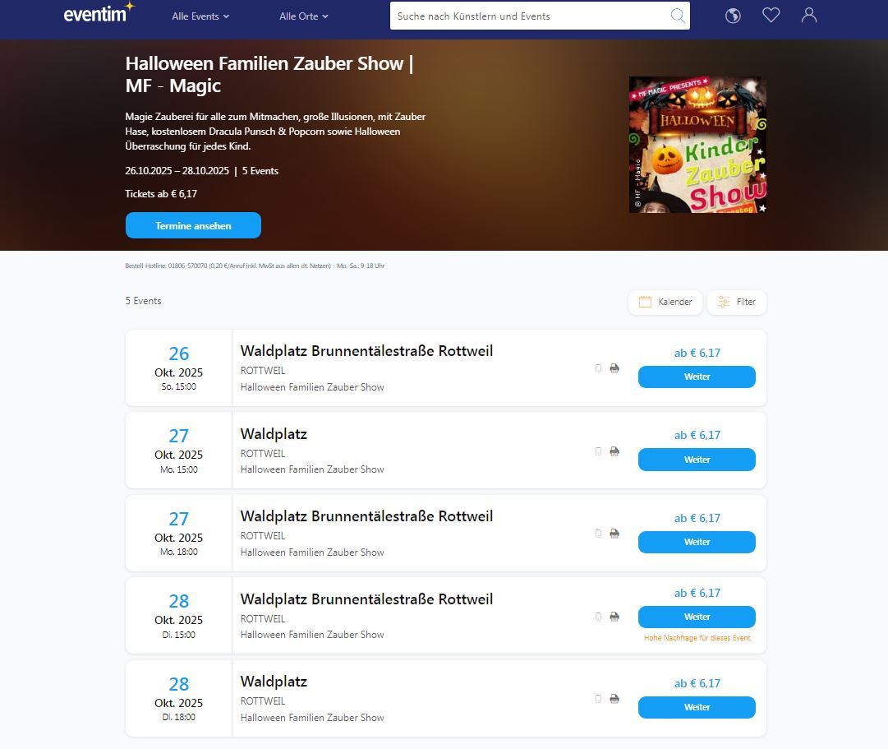
Task: Open the Filter options
Action: [737, 302]
